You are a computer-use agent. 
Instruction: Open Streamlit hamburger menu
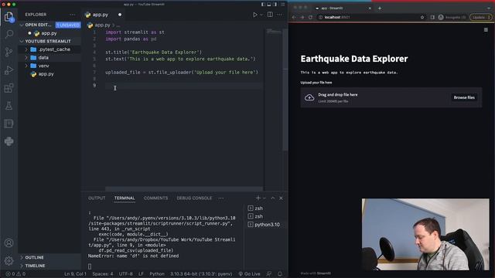[x=486, y=29]
